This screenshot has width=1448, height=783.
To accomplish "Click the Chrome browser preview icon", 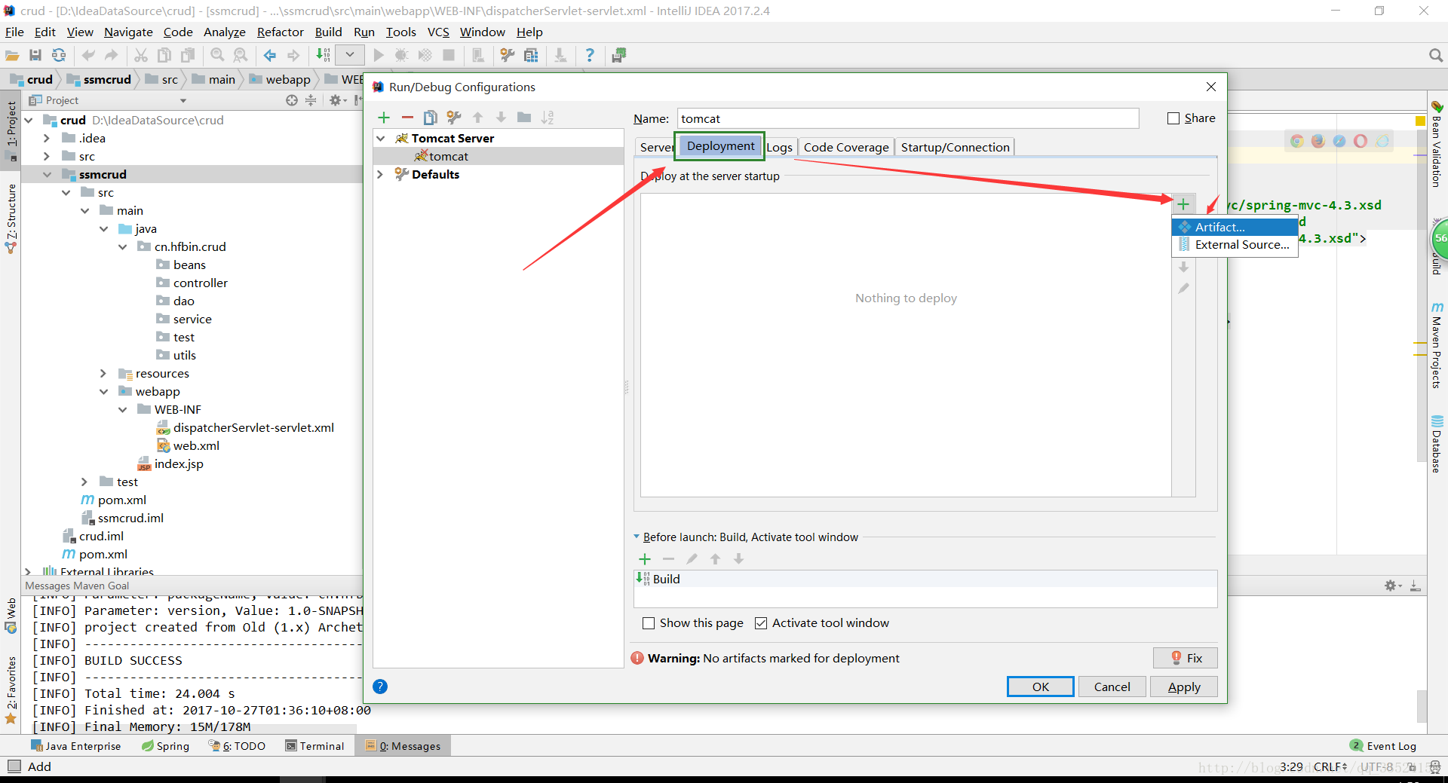I will click(x=1296, y=141).
